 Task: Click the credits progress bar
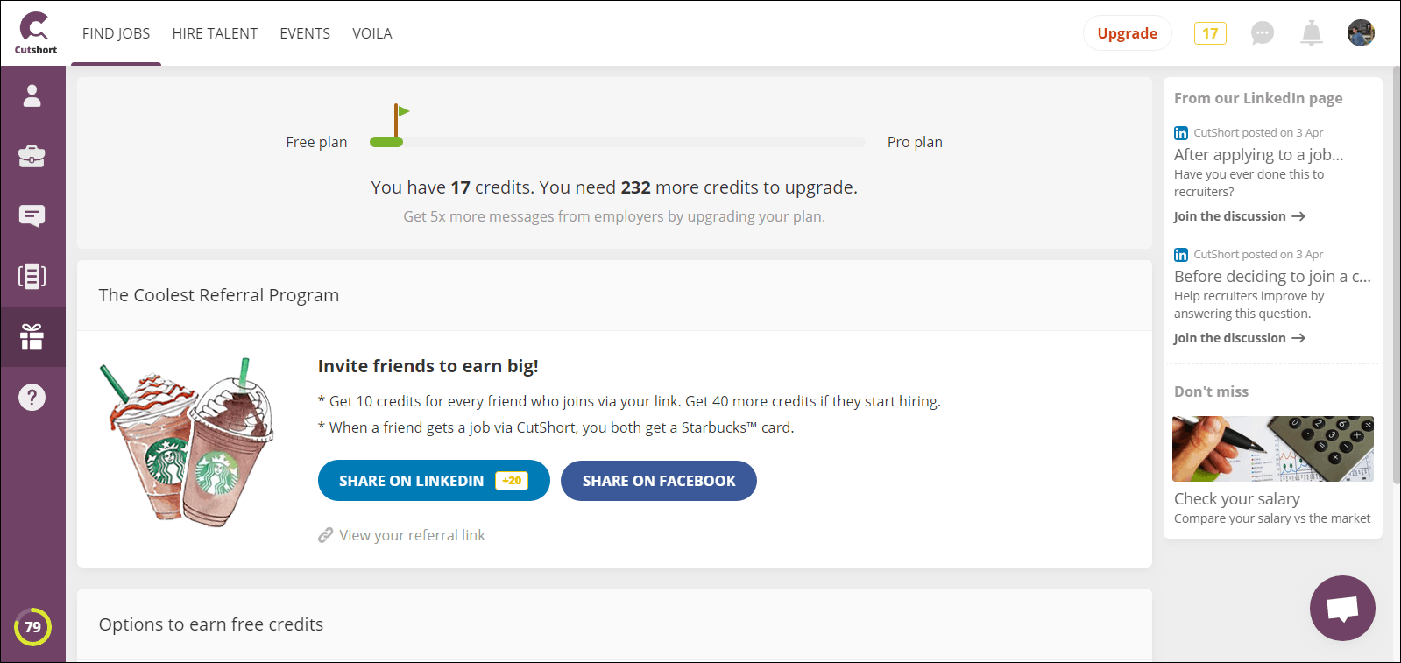point(617,142)
